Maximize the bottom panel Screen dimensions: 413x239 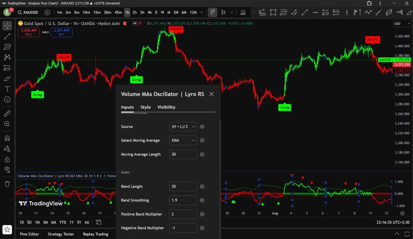[x=406, y=234]
